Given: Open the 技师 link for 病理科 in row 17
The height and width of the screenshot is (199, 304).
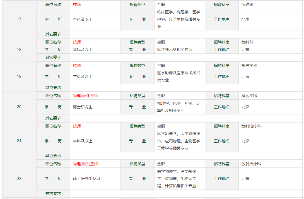Looking at the screenshot, I should point(77,5).
